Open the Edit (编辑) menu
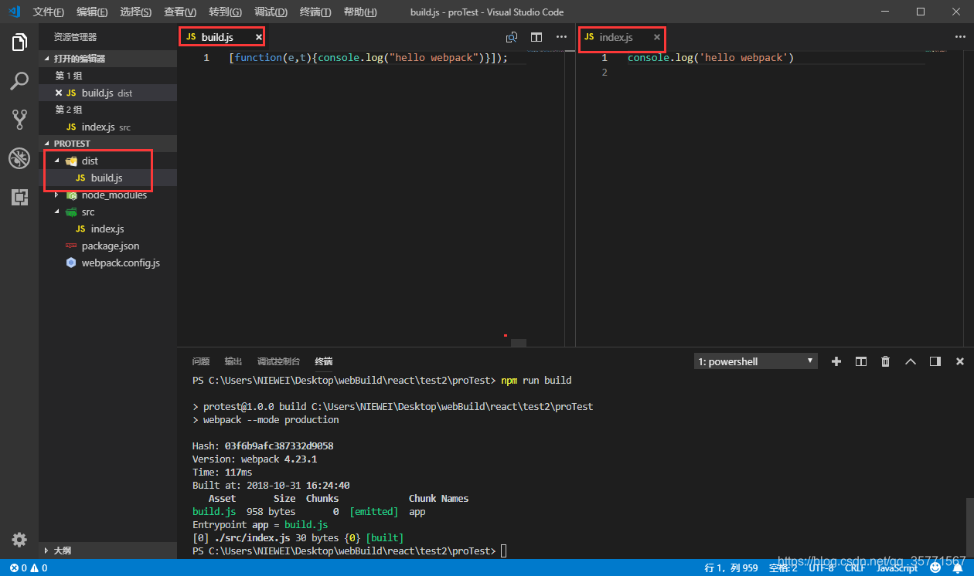974x576 pixels. click(93, 12)
